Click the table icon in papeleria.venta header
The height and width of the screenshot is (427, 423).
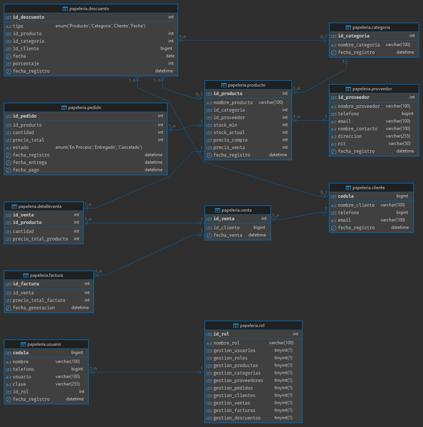[x=217, y=211]
